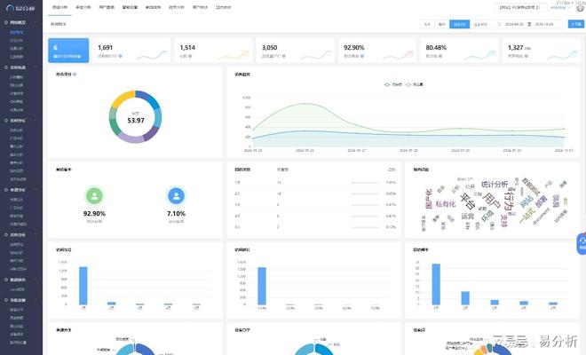Screen dimensions: 586x355
Task: Open the username dropdown beside the avatar
Action: click(x=560, y=8)
